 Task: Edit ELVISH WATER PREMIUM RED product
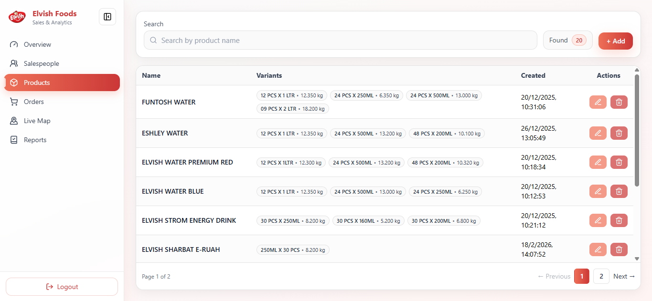click(x=598, y=162)
